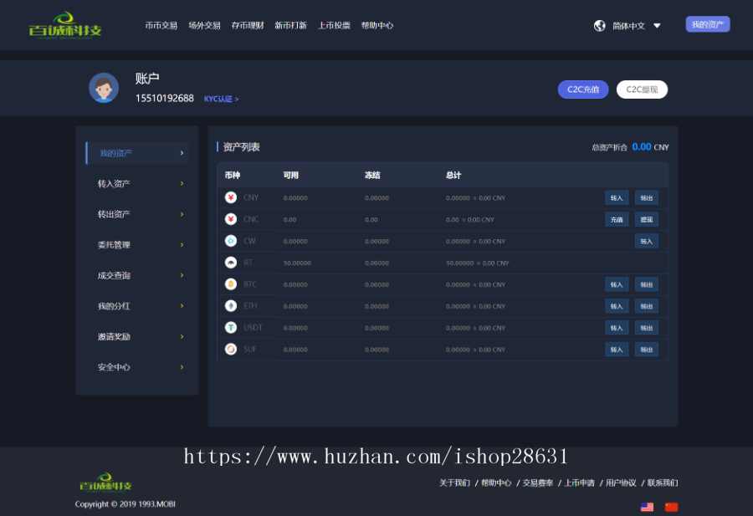Screen dimensions: 753x516
Task: Open 交易费率 footer link
Action: [538, 483]
